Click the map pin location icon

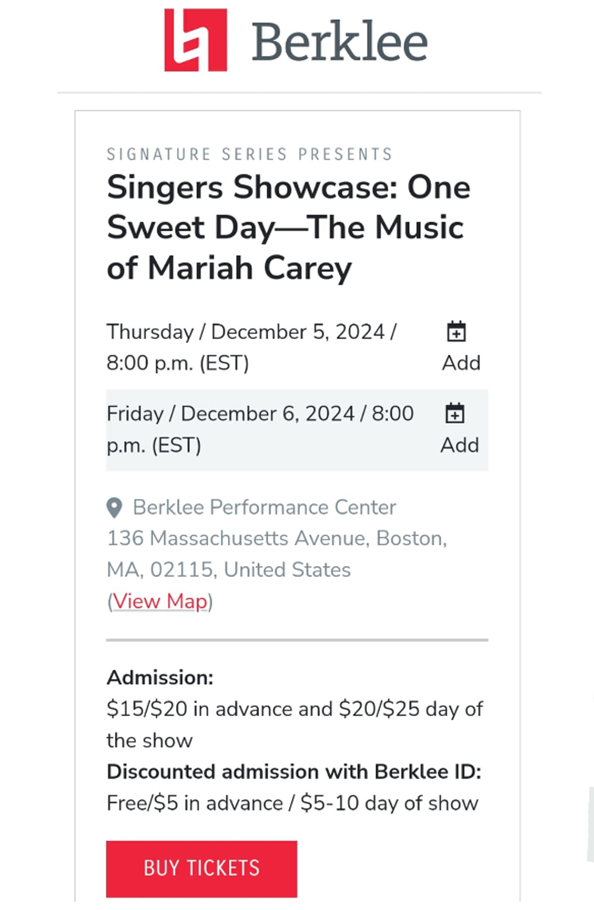114,508
